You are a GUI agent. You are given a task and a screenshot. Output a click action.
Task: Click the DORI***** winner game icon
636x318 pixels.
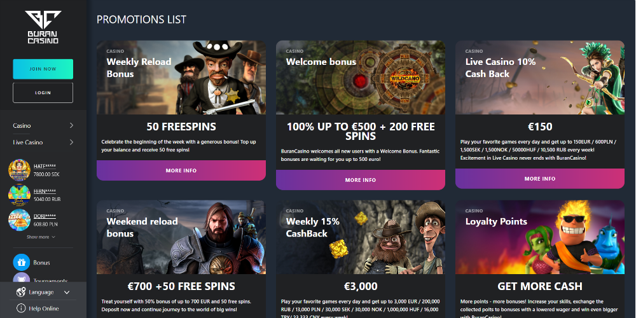click(20, 220)
